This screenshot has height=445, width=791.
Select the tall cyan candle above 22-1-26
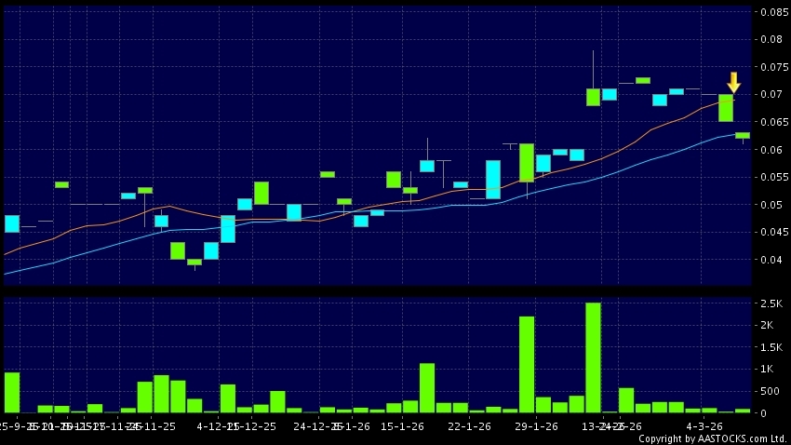[x=493, y=179]
